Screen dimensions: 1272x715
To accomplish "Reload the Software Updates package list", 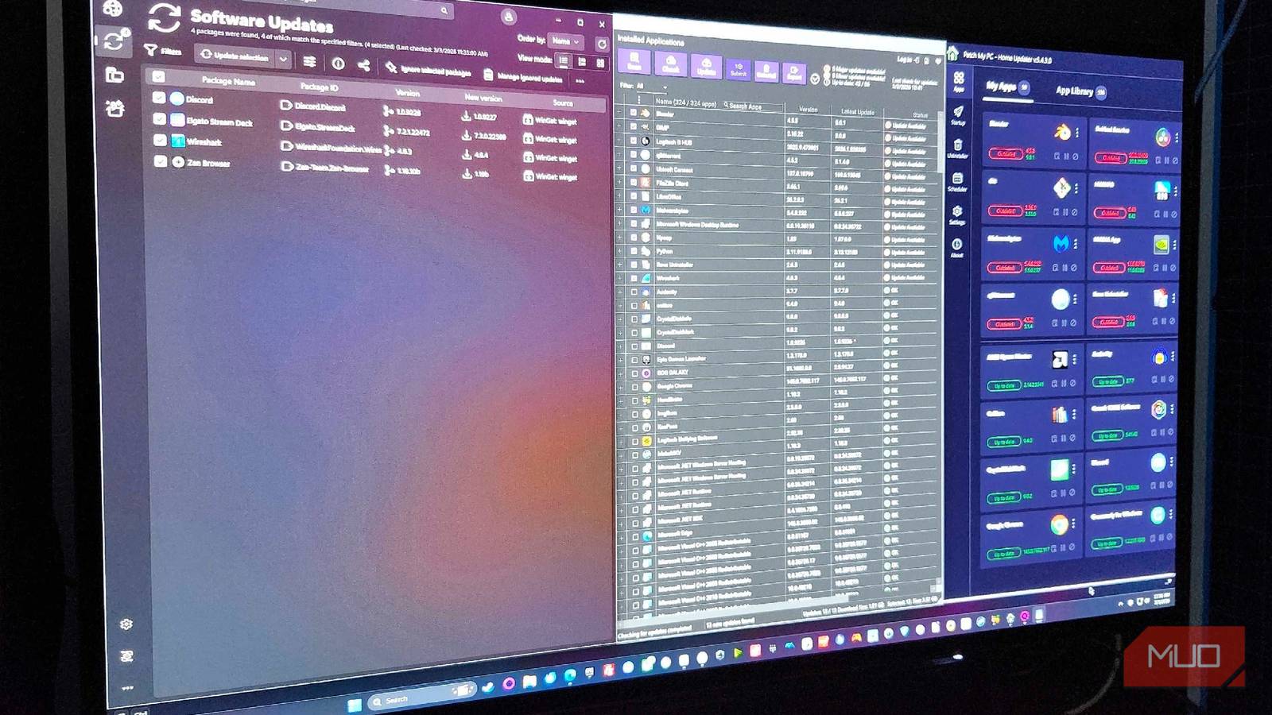I will point(602,44).
